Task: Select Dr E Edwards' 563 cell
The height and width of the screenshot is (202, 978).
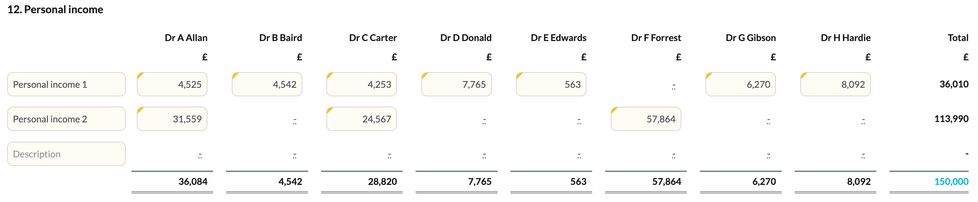Action: (551, 84)
